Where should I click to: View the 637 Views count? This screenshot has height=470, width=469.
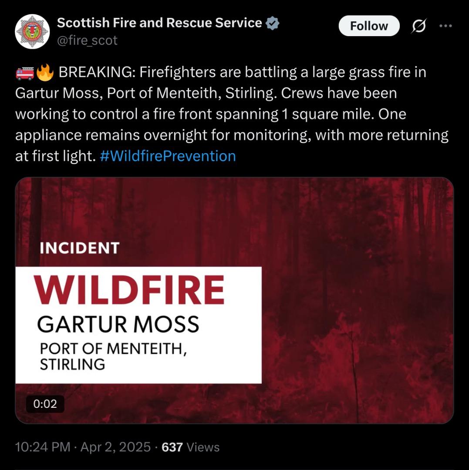[190, 447]
